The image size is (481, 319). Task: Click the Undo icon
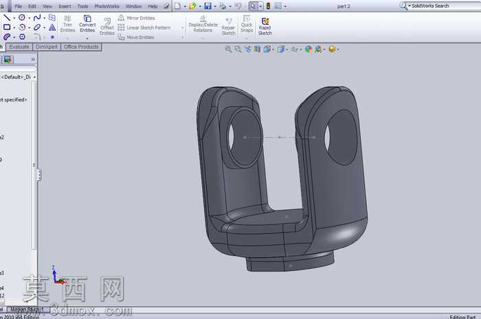(238, 5)
